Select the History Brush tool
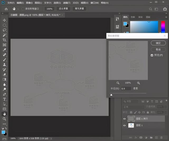This screenshot has width=169, height=141. point(4,70)
